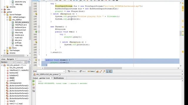Click the BUILD SUCCESSFUL output line

point(63,83)
